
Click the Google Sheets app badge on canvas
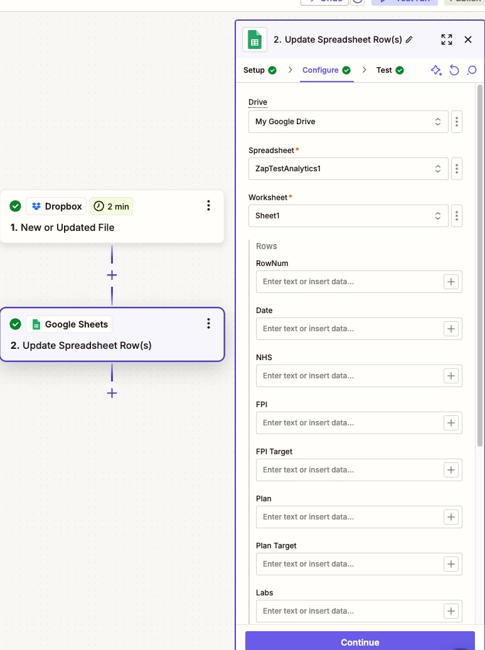click(x=69, y=324)
